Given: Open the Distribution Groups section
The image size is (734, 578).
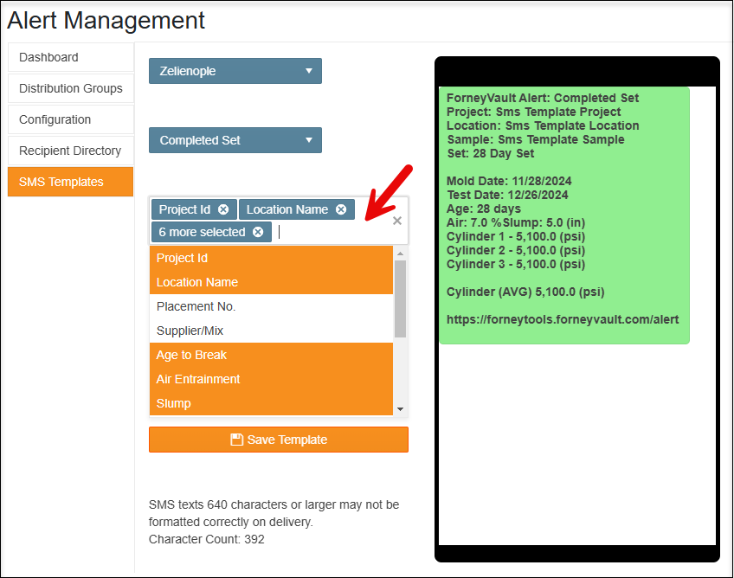Looking at the screenshot, I should [70, 88].
